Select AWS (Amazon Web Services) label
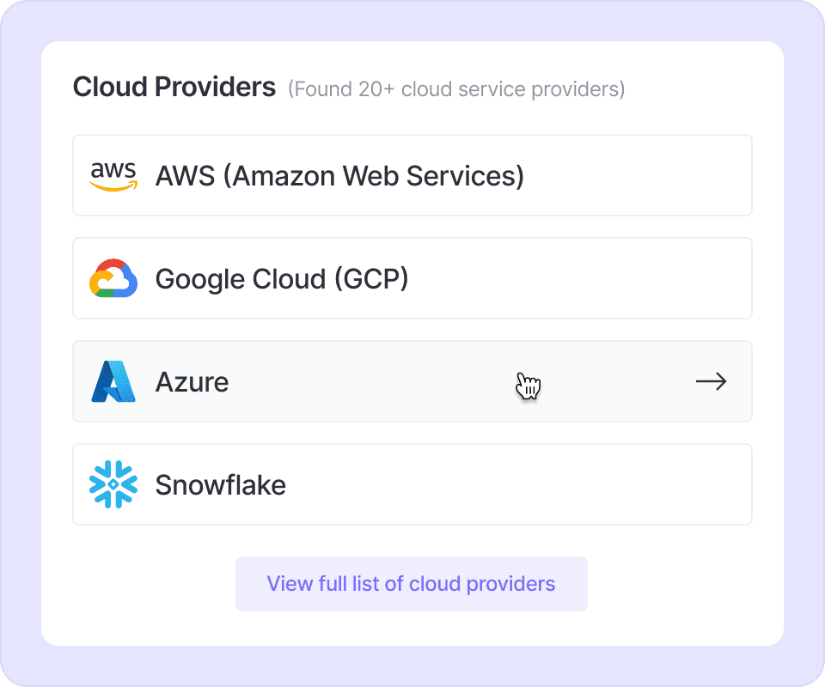Viewport: 825px width, 687px height. point(339,176)
